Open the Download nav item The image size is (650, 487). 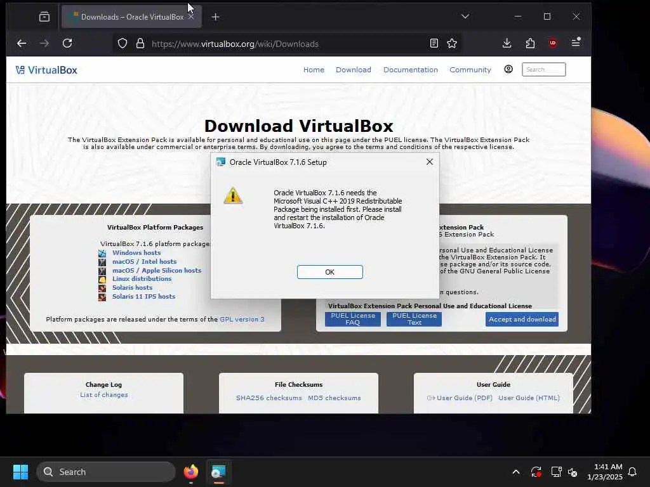pyautogui.click(x=353, y=70)
